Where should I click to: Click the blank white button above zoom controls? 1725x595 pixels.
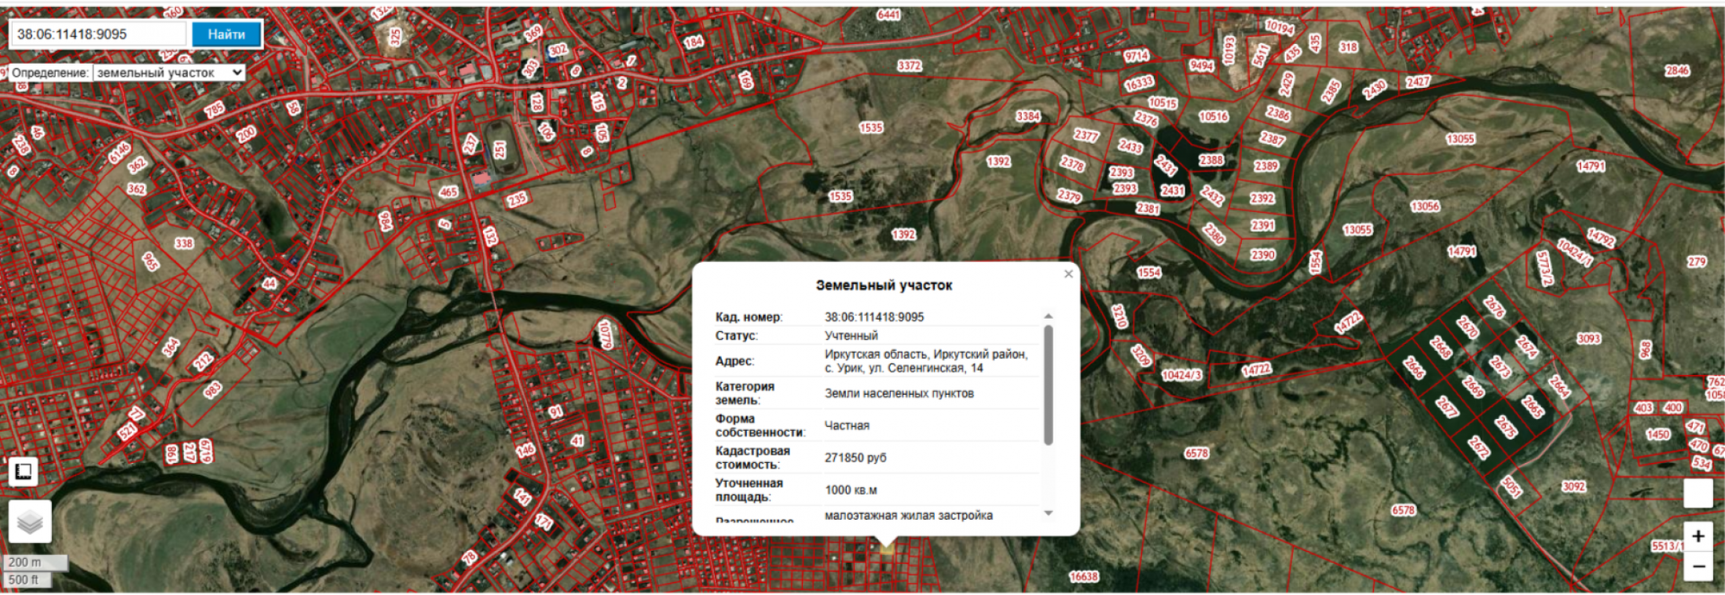click(x=1698, y=493)
